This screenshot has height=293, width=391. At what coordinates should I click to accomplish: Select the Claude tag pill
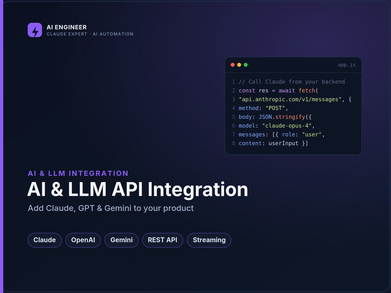[x=45, y=240]
